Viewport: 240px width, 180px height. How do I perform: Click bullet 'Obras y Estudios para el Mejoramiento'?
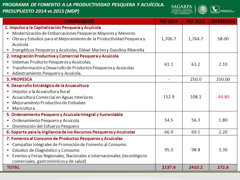pos(79,41)
